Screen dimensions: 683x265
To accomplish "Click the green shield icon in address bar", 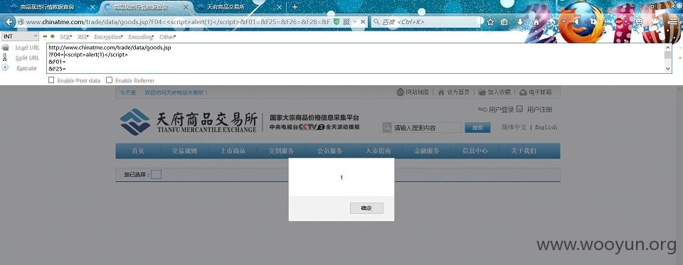I will [337, 22].
